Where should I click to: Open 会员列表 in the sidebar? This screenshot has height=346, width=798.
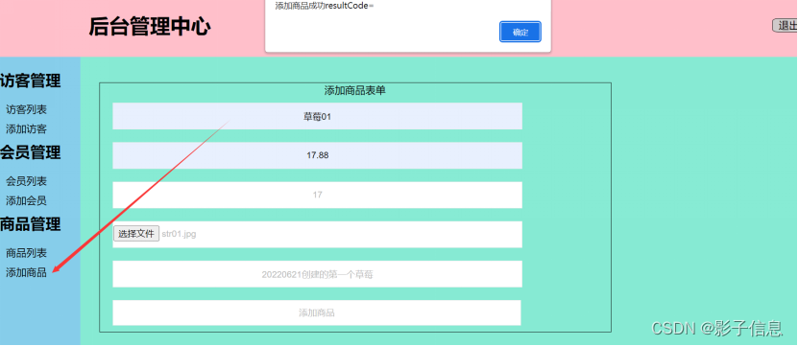pos(27,181)
